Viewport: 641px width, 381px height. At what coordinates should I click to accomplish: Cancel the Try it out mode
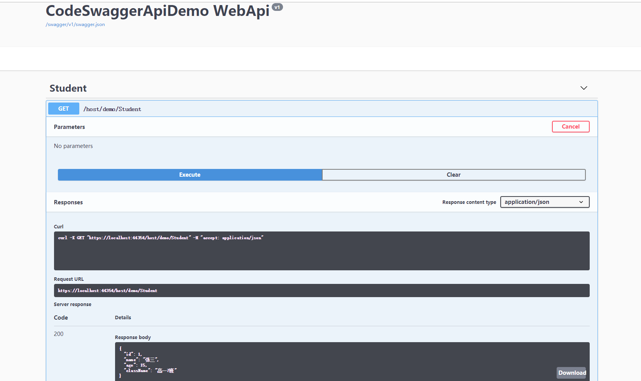pos(570,126)
